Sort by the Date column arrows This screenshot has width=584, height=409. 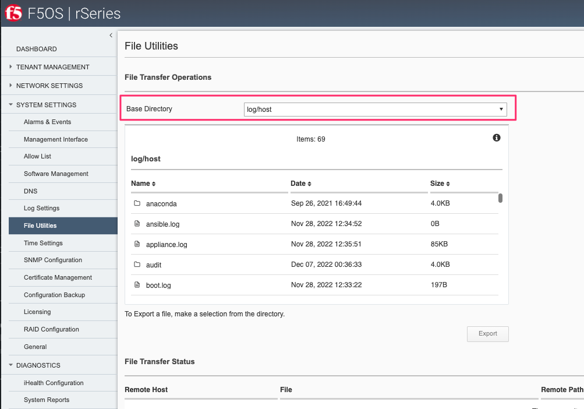coord(309,184)
